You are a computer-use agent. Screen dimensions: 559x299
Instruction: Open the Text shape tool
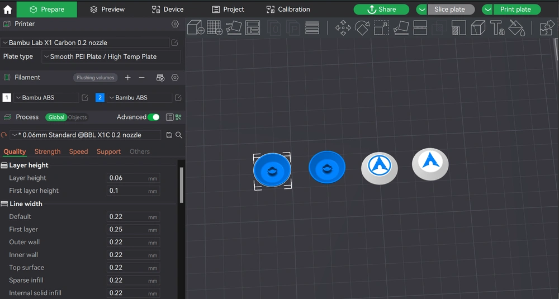pos(497,28)
